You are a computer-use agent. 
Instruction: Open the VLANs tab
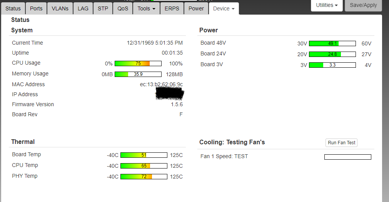tap(60, 8)
